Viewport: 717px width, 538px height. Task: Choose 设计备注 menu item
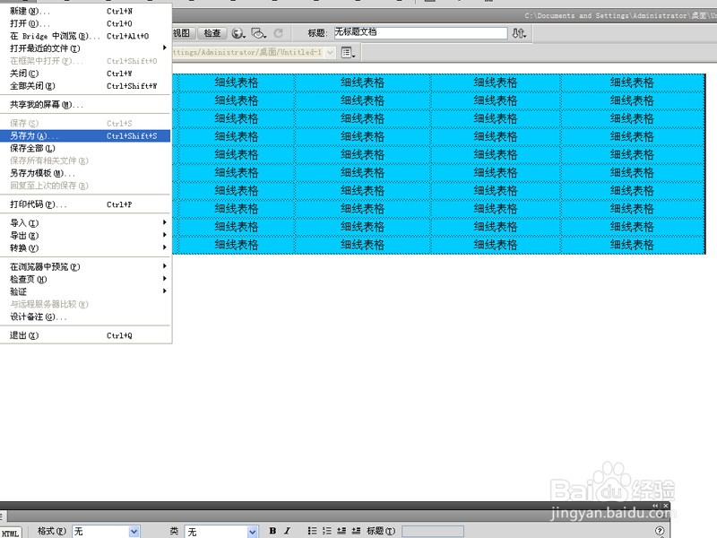tap(85, 317)
